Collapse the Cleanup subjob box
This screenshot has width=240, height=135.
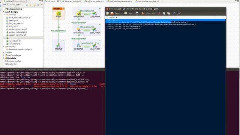63,41
